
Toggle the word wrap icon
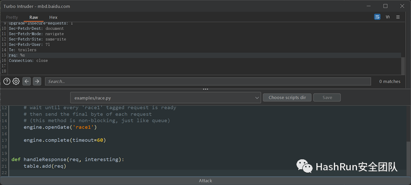[x=377, y=17]
